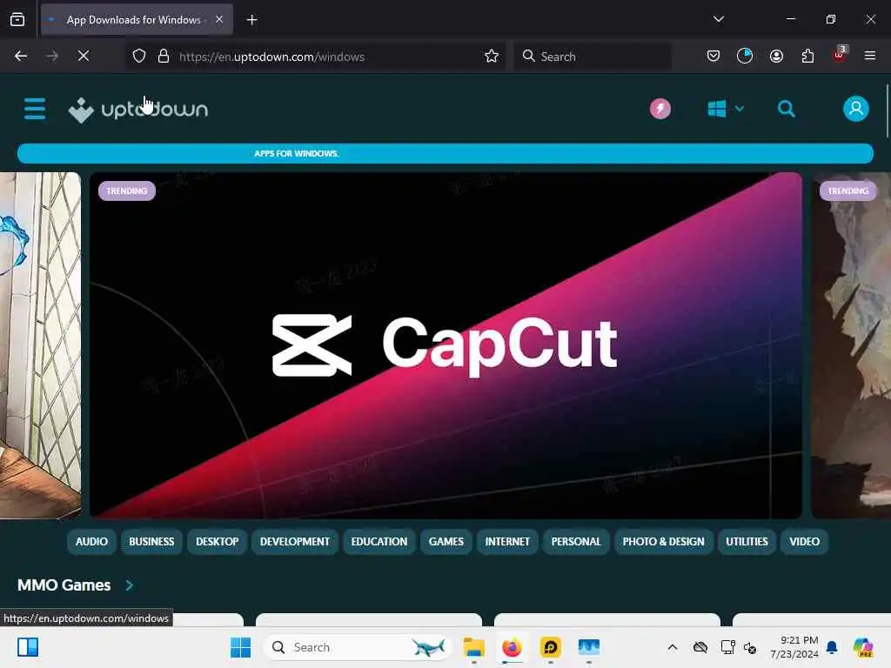Select the Video category

pyautogui.click(x=804, y=541)
